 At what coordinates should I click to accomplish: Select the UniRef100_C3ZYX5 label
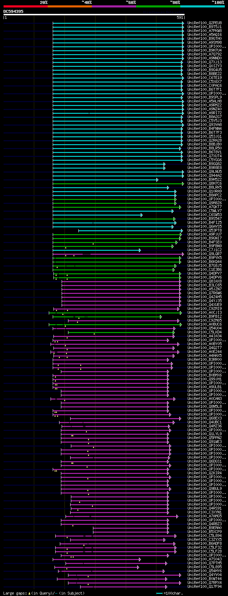204,539
